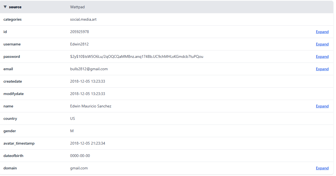Expand the domain row

point(322,168)
